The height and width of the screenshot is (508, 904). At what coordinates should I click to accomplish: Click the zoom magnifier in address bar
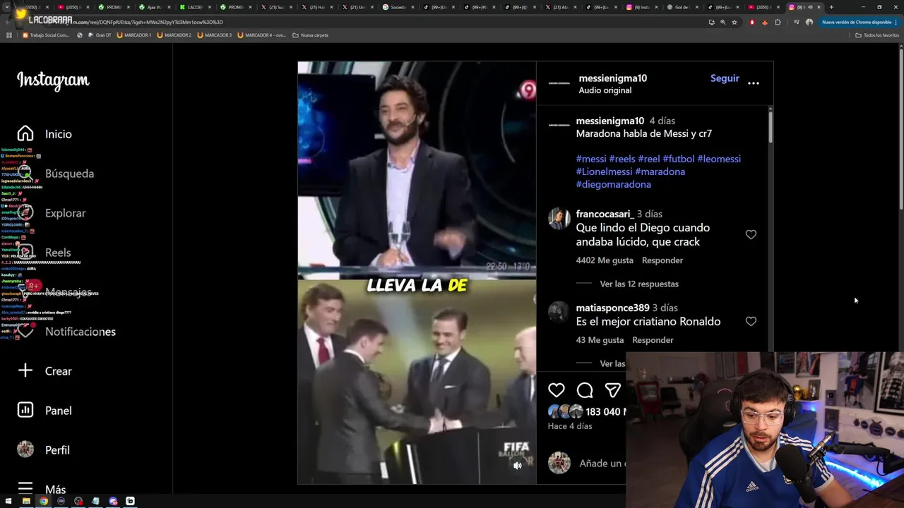722,22
